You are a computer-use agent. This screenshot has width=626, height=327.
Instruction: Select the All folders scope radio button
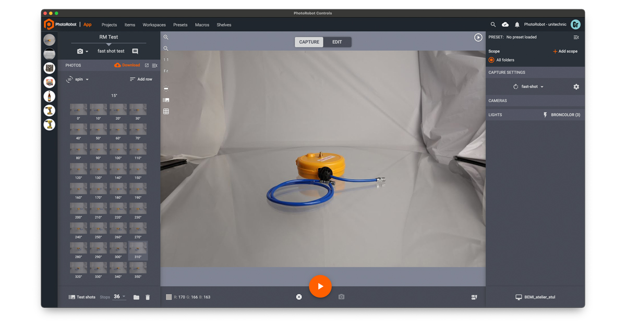pos(491,60)
